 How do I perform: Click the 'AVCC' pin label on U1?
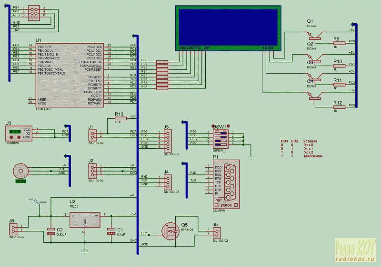pos(41,104)
